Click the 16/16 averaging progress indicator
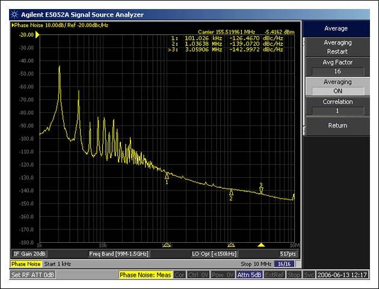 tap(283, 264)
